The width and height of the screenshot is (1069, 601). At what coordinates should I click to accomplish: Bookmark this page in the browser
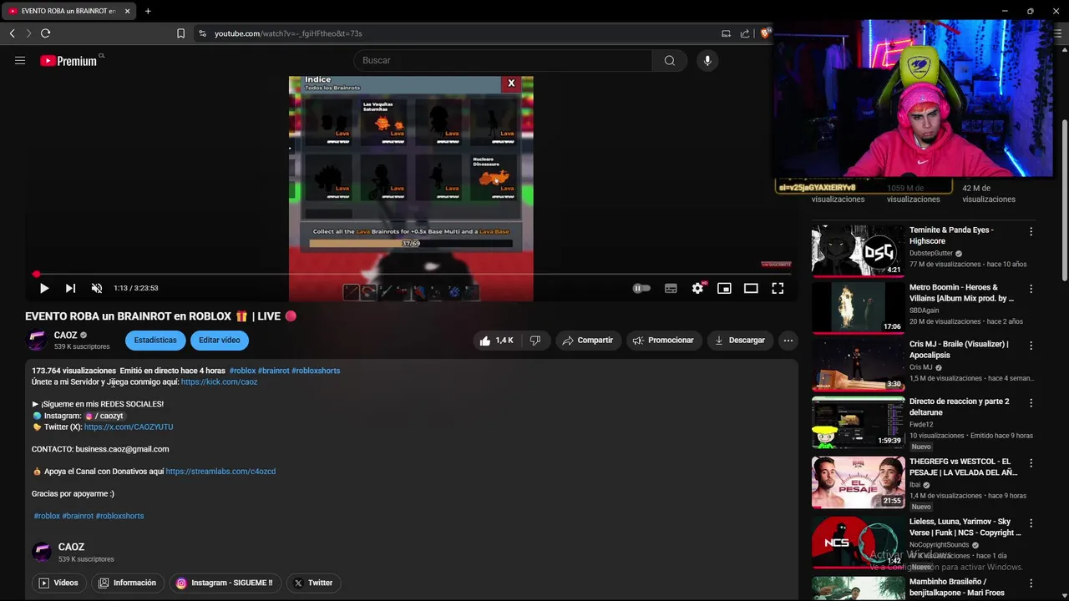tap(180, 33)
